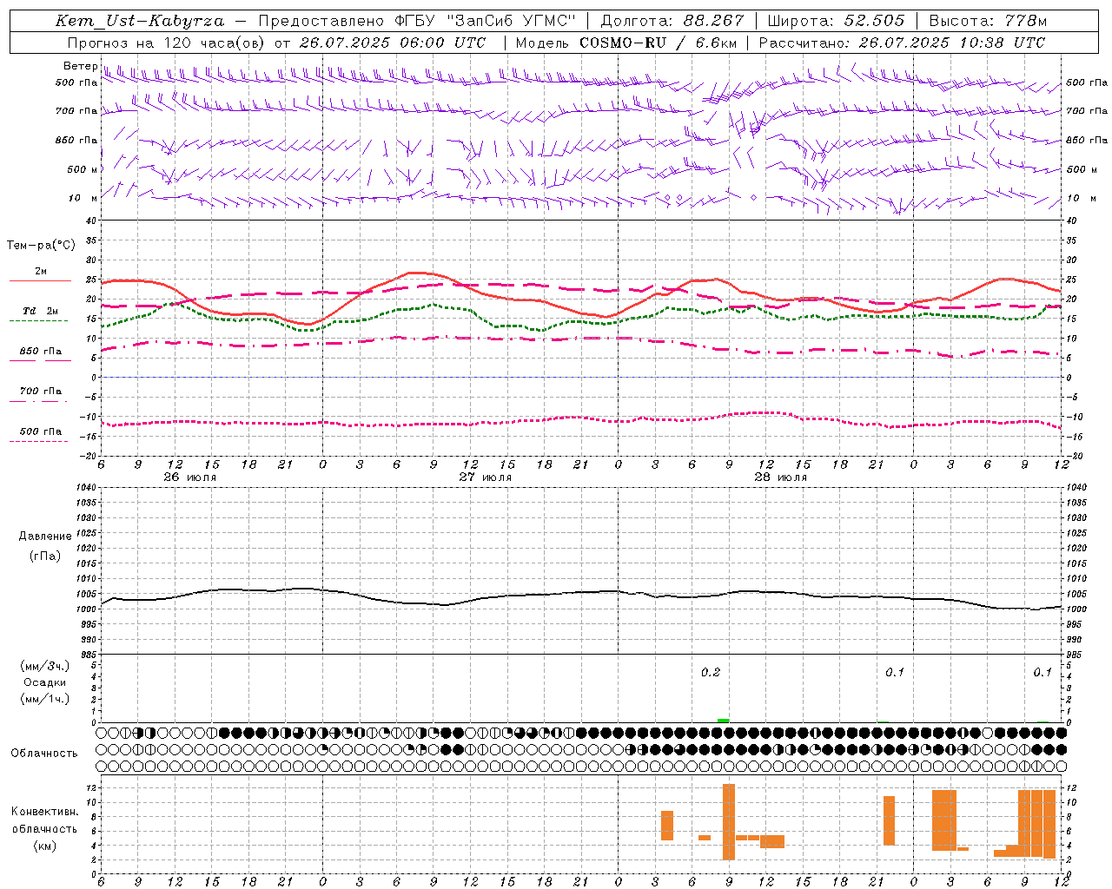
Task: Click the station name Kem_Ust-Kabyrza in the header
Action: pos(139,21)
